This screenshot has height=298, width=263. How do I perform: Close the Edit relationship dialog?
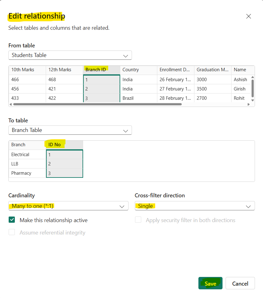click(248, 16)
